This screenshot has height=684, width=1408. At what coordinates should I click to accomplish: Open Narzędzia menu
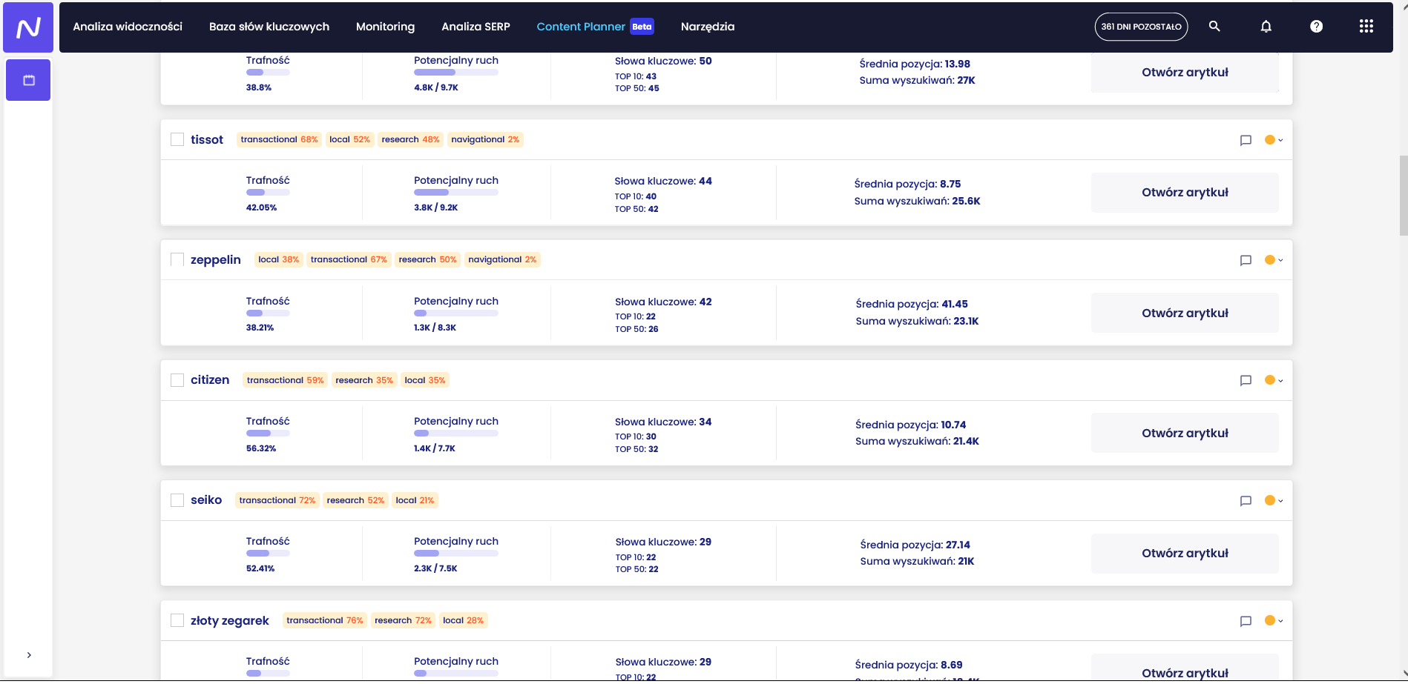coord(708,27)
